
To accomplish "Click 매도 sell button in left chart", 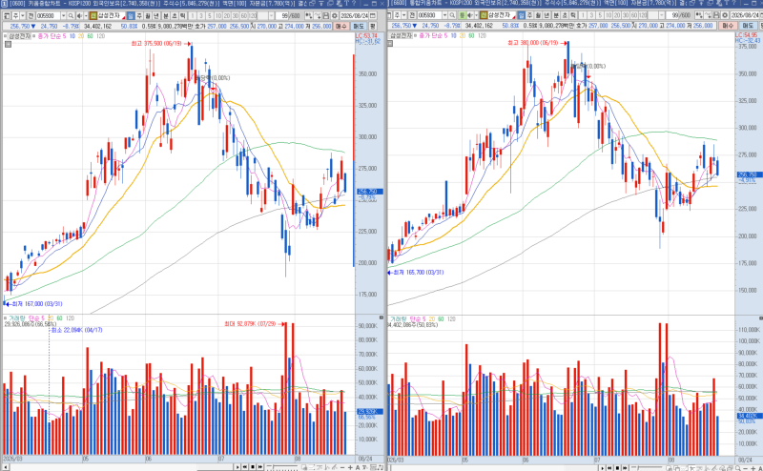I will 359,26.
